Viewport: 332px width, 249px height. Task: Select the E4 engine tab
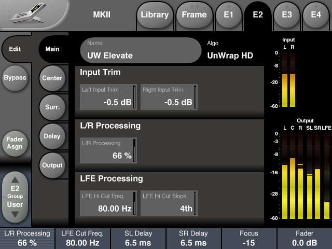pyautogui.click(x=315, y=15)
